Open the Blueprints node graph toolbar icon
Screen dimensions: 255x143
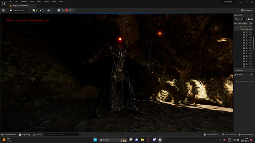coord(41,10)
